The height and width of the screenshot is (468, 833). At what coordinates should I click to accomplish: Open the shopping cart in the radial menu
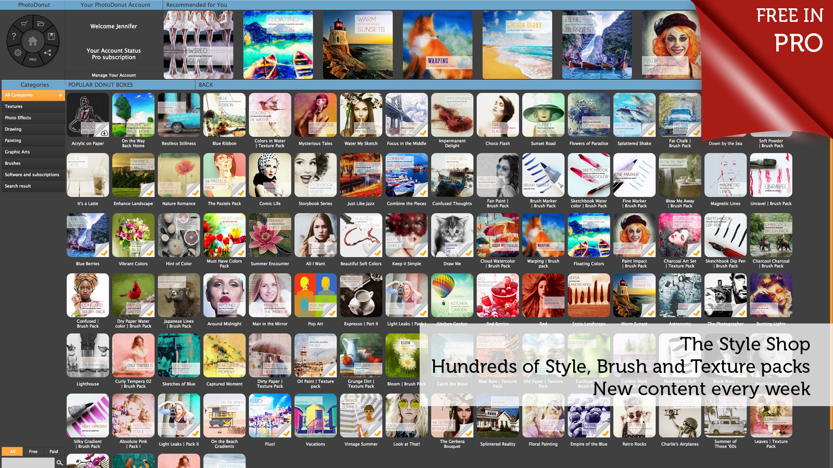[24, 24]
